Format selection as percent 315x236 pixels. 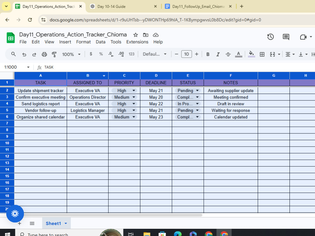click(x=101, y=54)
